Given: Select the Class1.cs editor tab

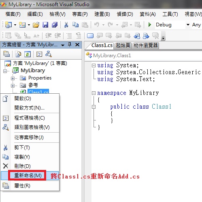Looking at the screenshot, I should tap(102, 45).
